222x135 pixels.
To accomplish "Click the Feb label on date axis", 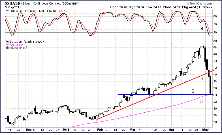I will pyautogui.click(x=99, y=129).
